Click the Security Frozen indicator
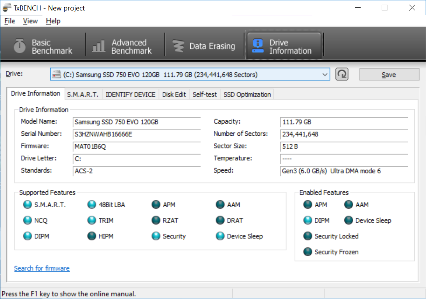This screenshot has height=299, width=426. click(308, 252)
